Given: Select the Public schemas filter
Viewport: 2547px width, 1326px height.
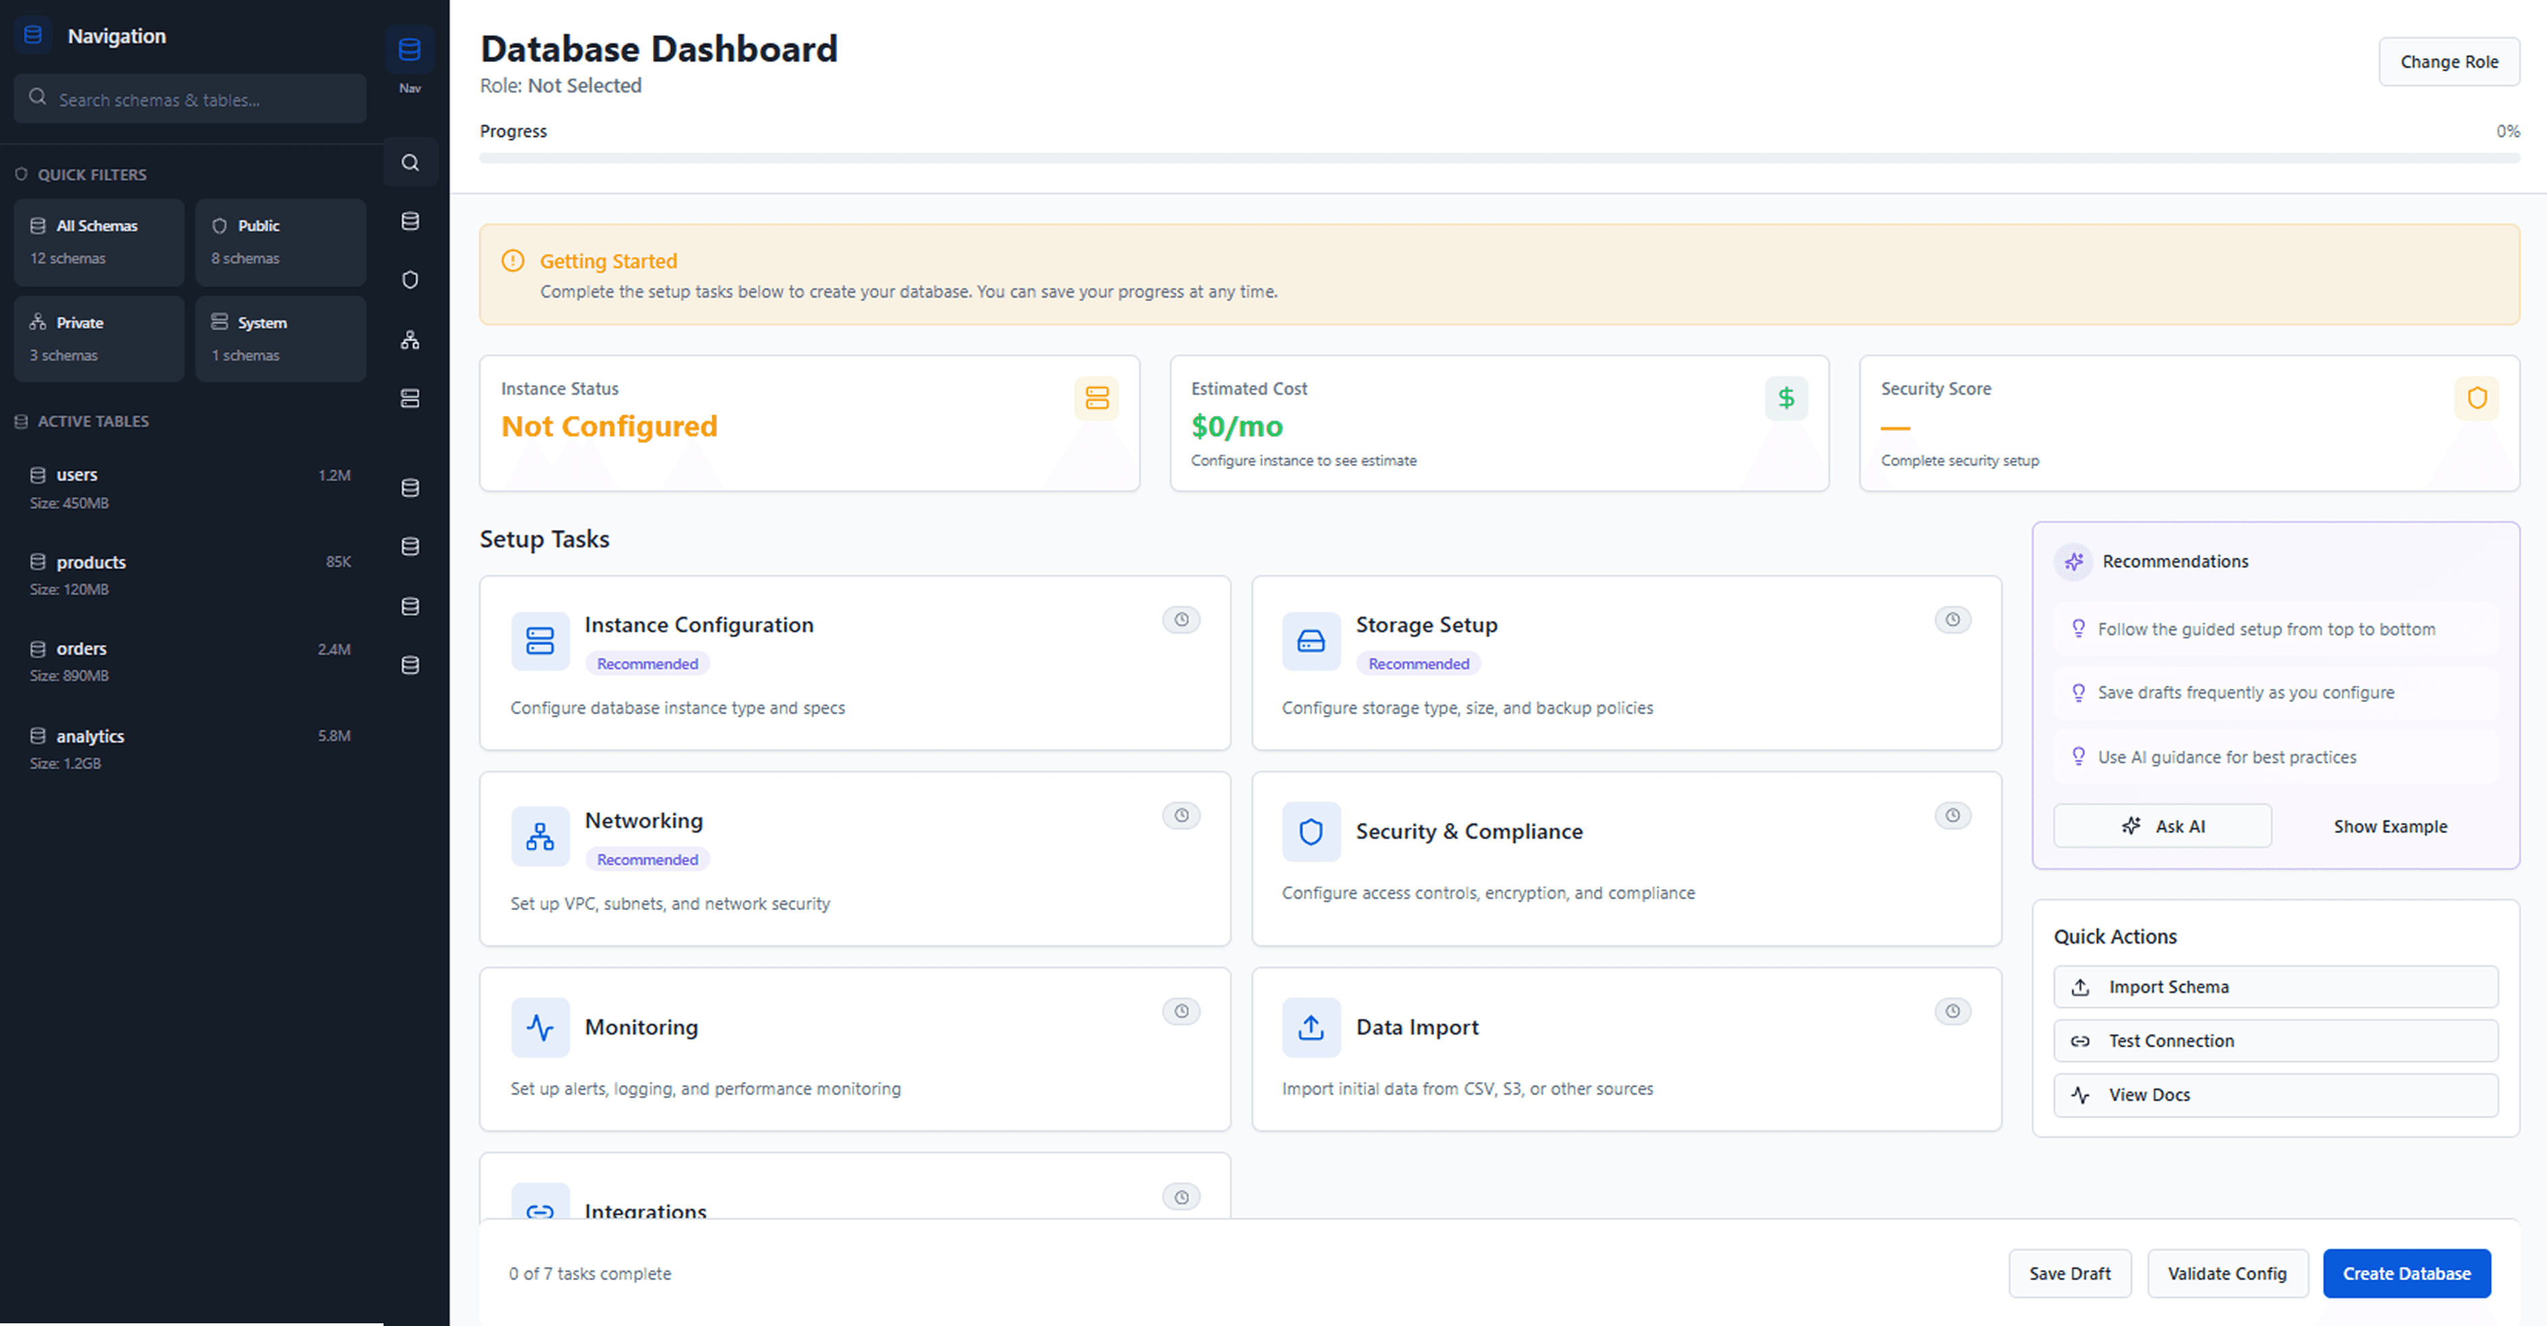Looking at the screenshot, I should [280, 242].
